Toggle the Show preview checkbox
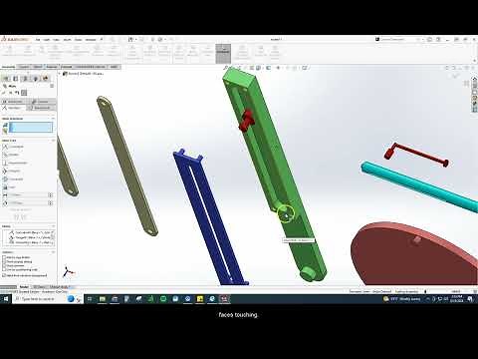 (x=4, y=266)
